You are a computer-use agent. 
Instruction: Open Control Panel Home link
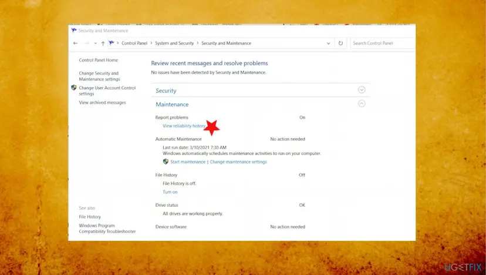pyautogui.click(x=98, y=60)
